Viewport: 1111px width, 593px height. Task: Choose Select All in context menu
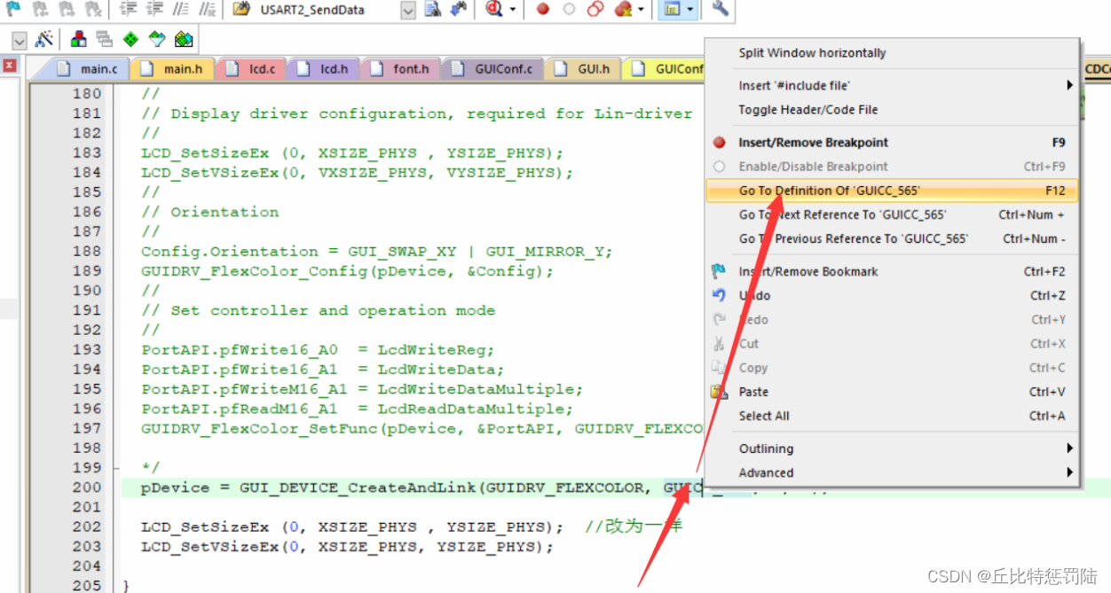pos(892,416)
